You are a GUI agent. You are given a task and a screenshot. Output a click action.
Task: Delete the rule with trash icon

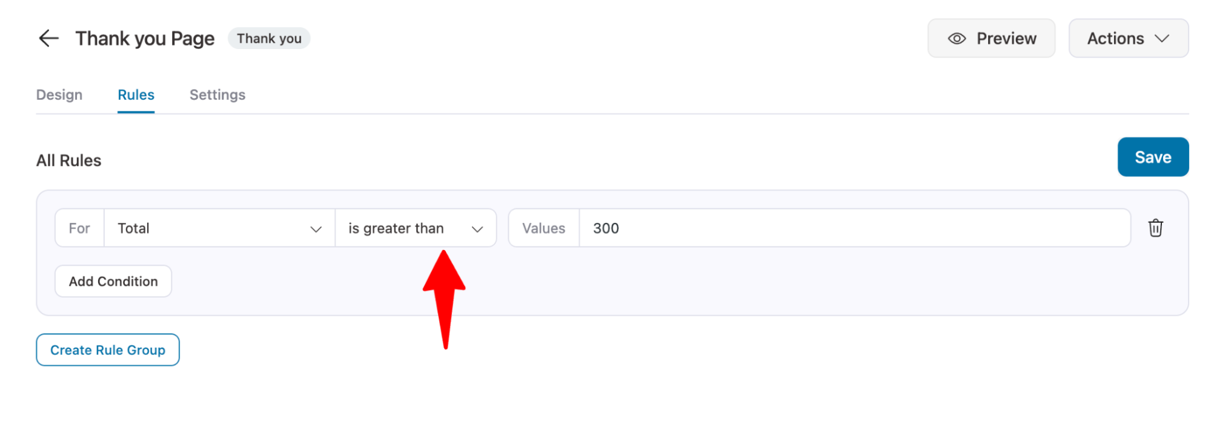1155,228
